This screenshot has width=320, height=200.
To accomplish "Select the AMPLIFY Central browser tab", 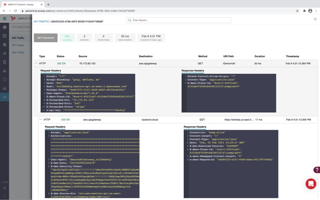I will pos(23,4).
